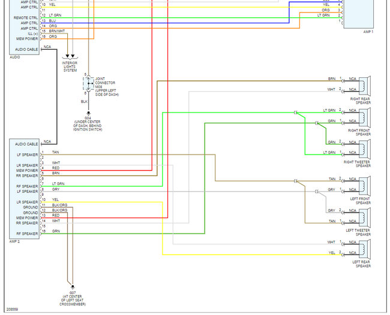This screenshot has width=390, height=315.
Task: Click the 'RIGHT REAR SPEAKER' label
Action: pyautogui.click(x=361, y=101)
